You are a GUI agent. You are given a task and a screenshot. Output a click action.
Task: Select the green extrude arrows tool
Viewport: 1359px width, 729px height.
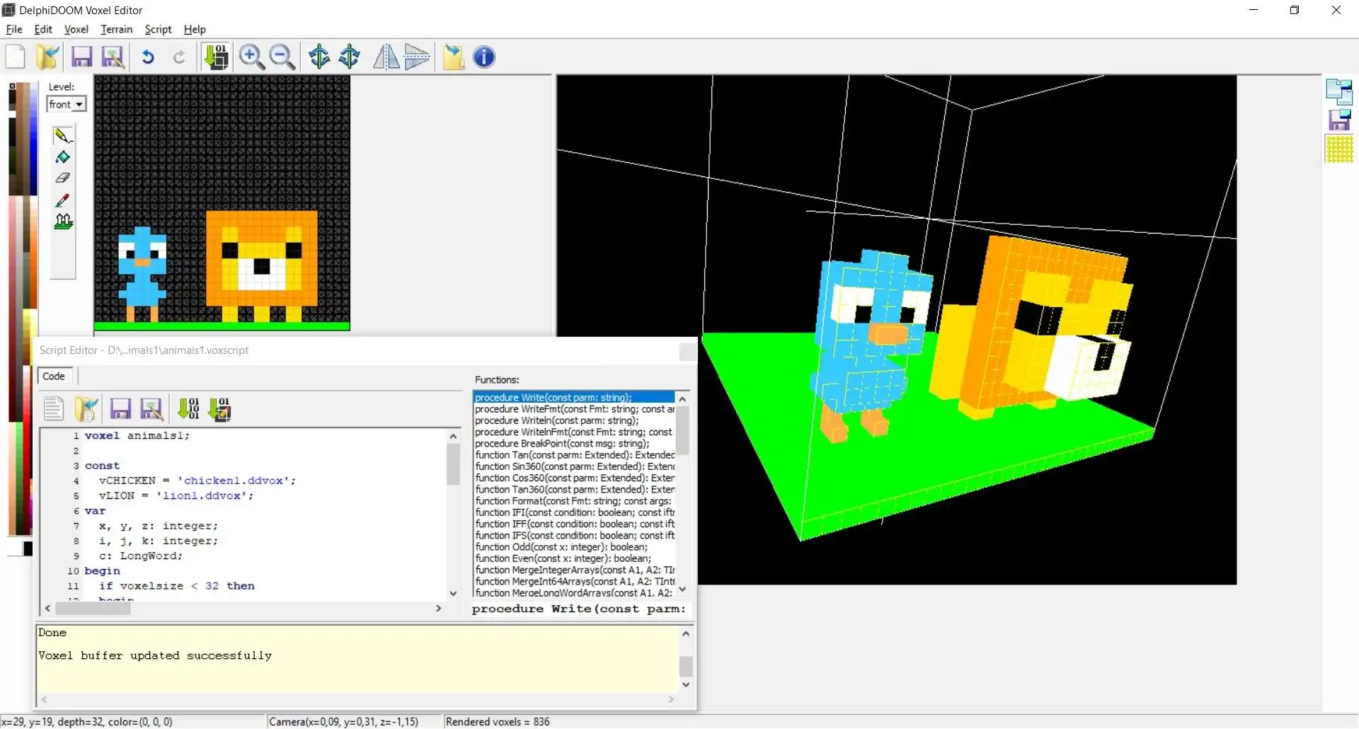(63, 222)
